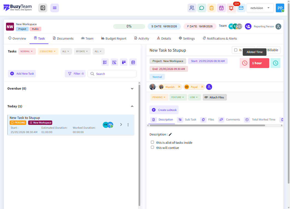The image size is (290, 209).
Task: Expand the Overdue (0) section
Action: pyautogui.click(x=132, y=89)
